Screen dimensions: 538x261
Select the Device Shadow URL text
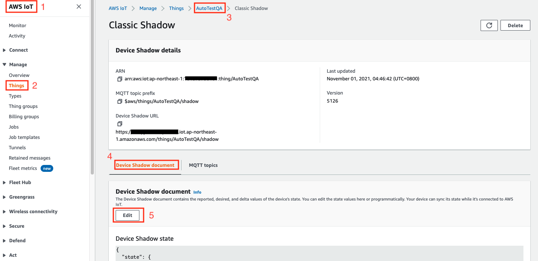(167, 136)
